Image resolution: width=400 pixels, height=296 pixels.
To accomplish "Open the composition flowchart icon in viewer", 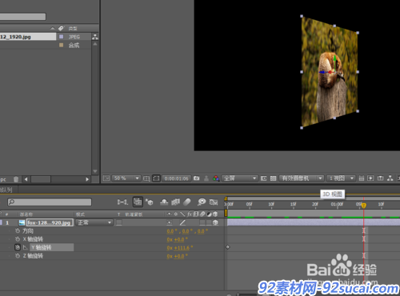I will coord(390,178).
